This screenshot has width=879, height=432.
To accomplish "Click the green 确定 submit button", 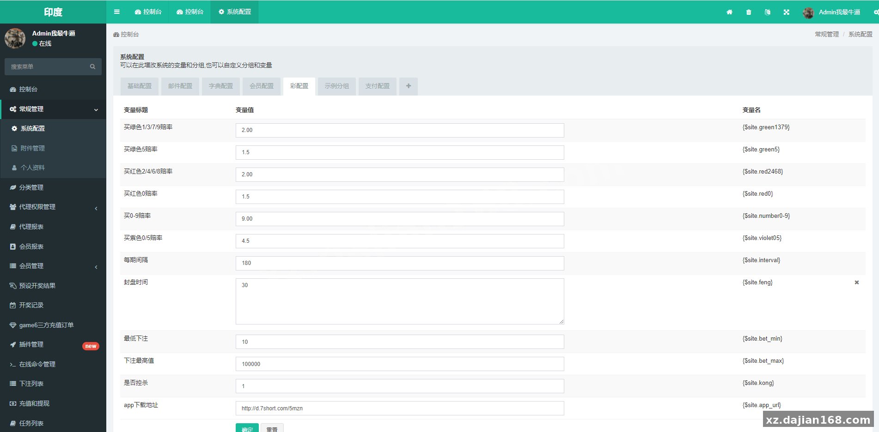I will pos(247,428).
